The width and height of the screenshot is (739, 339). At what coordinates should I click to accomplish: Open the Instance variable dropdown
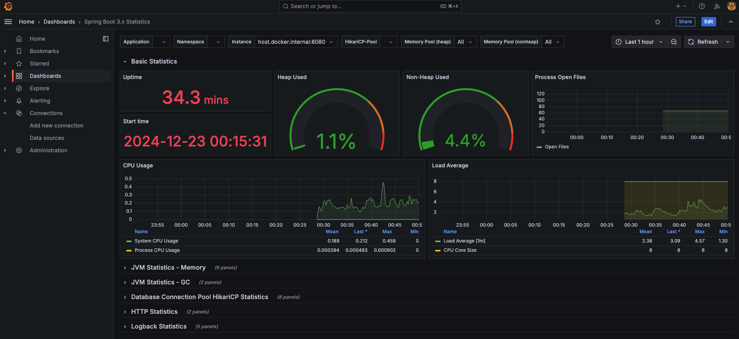296,42
